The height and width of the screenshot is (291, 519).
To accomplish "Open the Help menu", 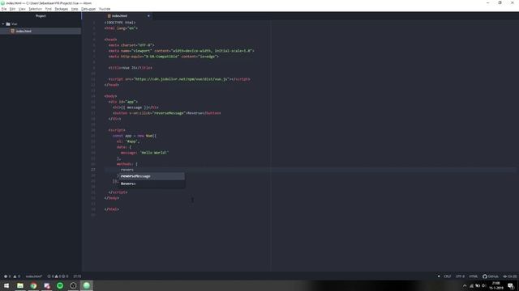I will (75, 9).
